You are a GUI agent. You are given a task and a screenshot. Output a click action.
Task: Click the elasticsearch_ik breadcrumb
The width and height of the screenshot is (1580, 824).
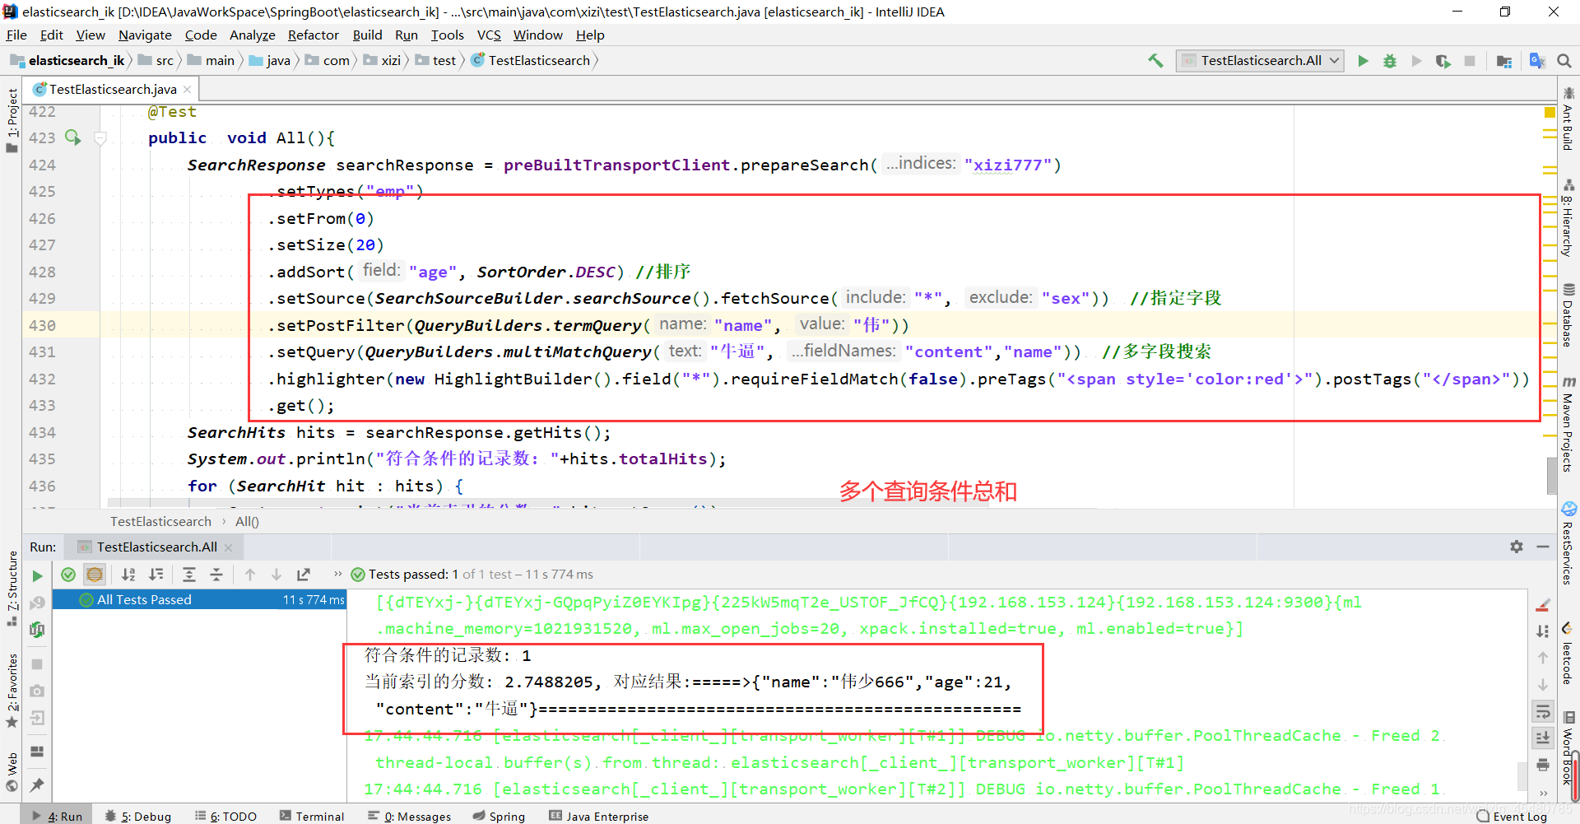point(67,60)
